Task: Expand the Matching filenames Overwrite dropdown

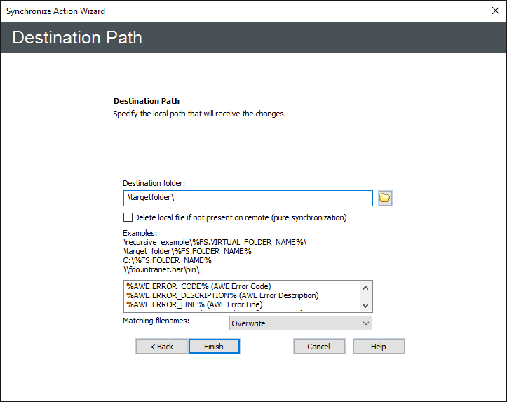Action: 301,323
